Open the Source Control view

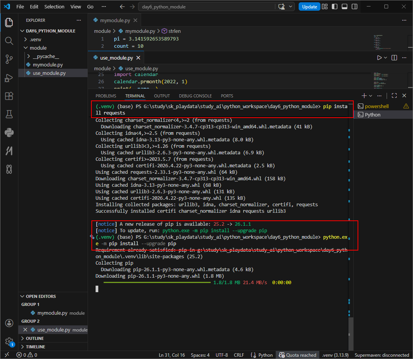(x=9, y=59)
